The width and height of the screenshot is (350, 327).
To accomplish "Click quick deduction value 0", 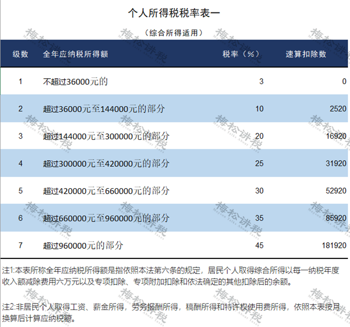I will coord(344,81).
